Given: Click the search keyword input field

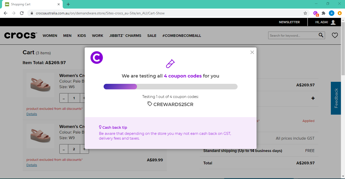Looking at the screenshot, I should (x=293, y=36).
